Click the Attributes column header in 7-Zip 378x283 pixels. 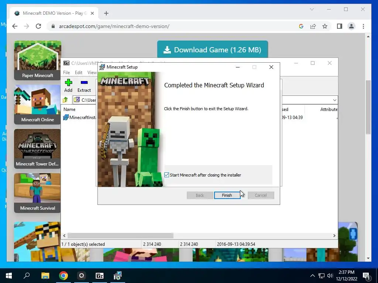[x=329, y=109]
